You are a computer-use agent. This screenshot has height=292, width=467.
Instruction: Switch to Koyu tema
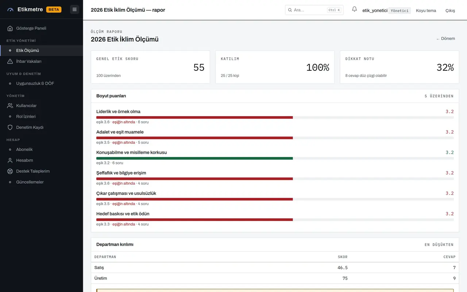coord(426,11)
